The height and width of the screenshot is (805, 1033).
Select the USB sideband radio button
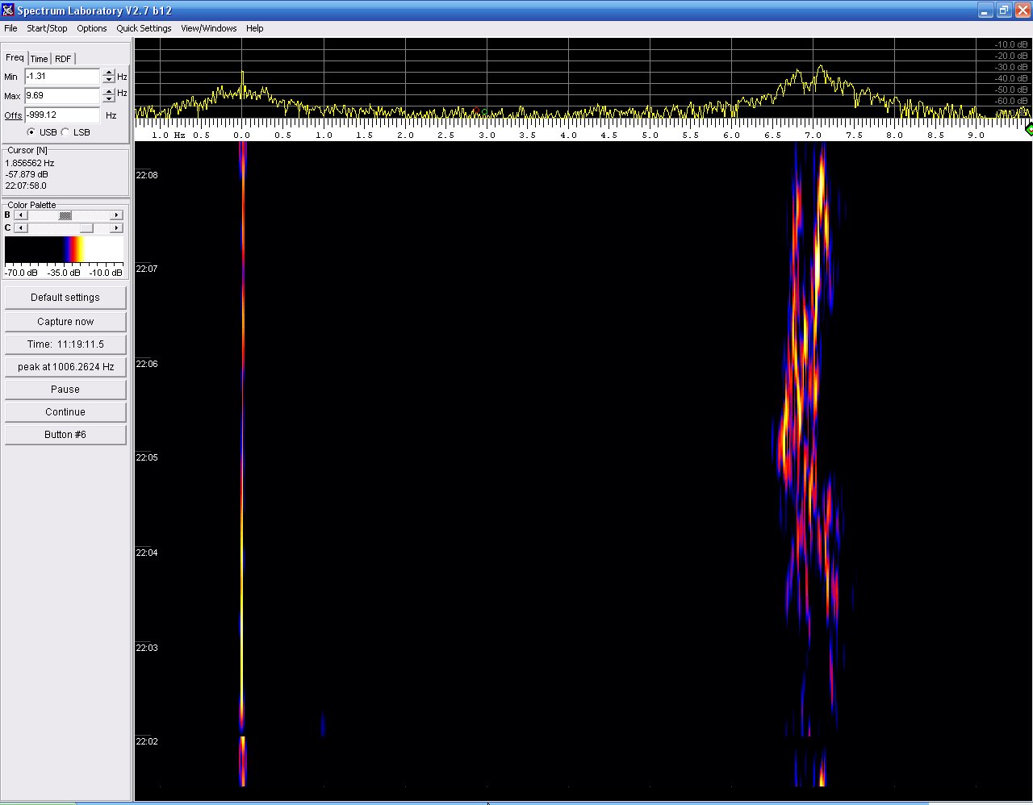(x=31, y=132)
